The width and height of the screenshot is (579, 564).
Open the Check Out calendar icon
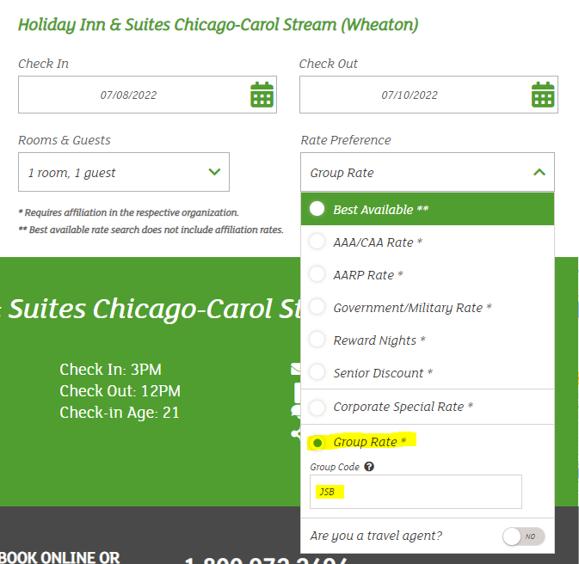[543, 95]
